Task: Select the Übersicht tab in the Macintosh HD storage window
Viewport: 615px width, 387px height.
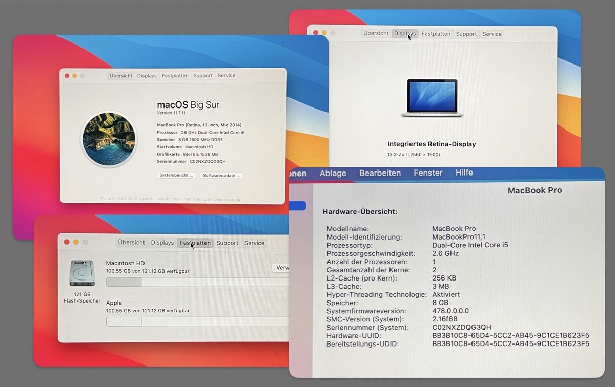Action: click(132, 243)
